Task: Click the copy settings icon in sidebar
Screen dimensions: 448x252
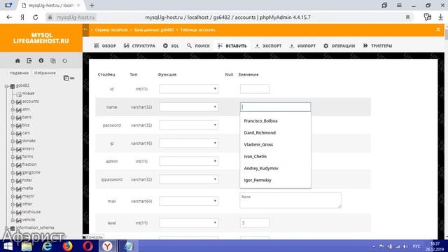Action: click(x=53, y=61)
